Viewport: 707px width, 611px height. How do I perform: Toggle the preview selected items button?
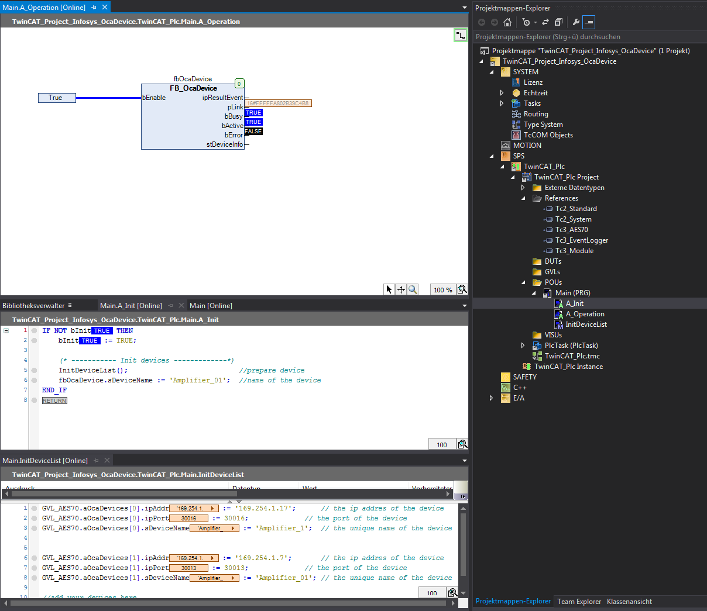click(x=589, y=22)
